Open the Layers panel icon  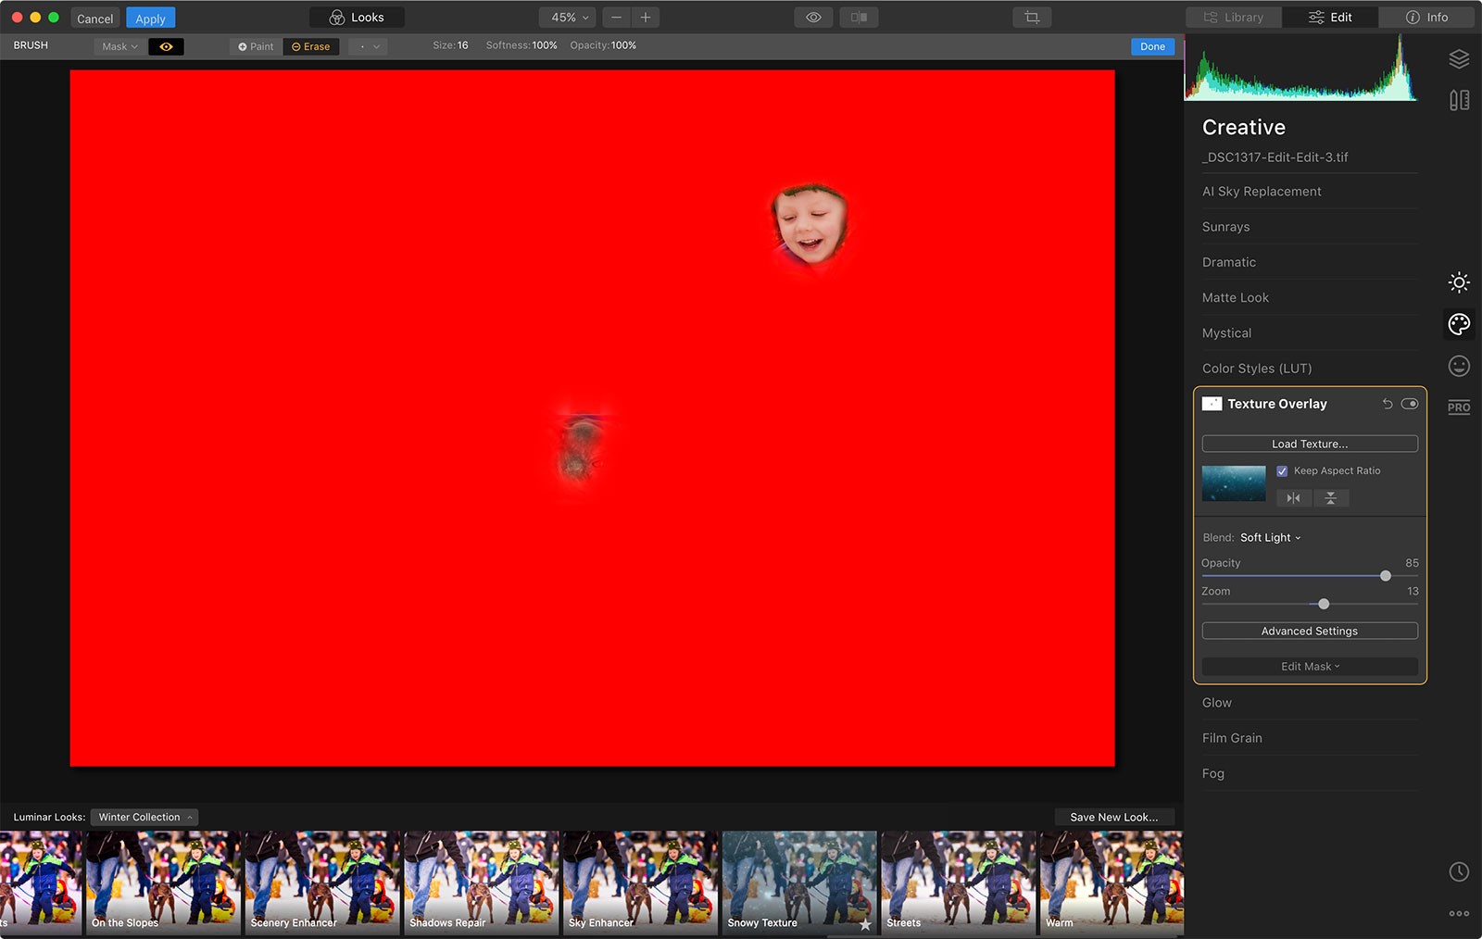coord(1459,59)
